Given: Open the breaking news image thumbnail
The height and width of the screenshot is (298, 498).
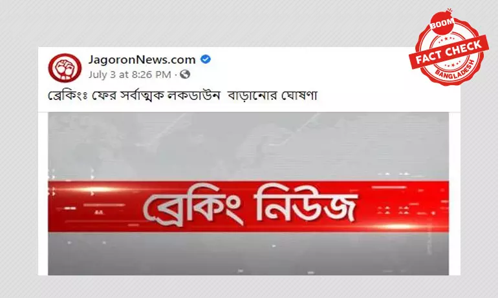Looking at the screenshot, I should click(248, 194).
